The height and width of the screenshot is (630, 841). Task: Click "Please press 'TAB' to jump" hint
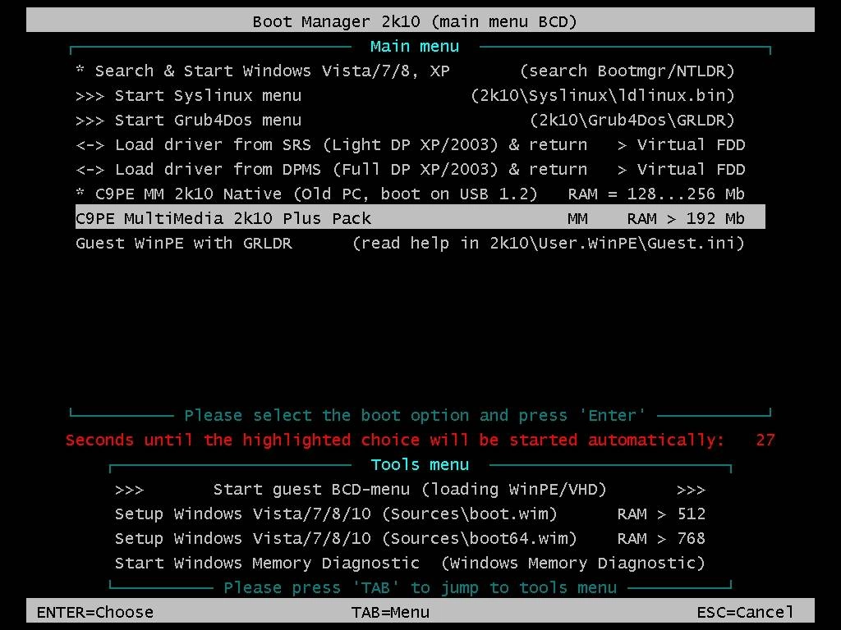point(420,588)
